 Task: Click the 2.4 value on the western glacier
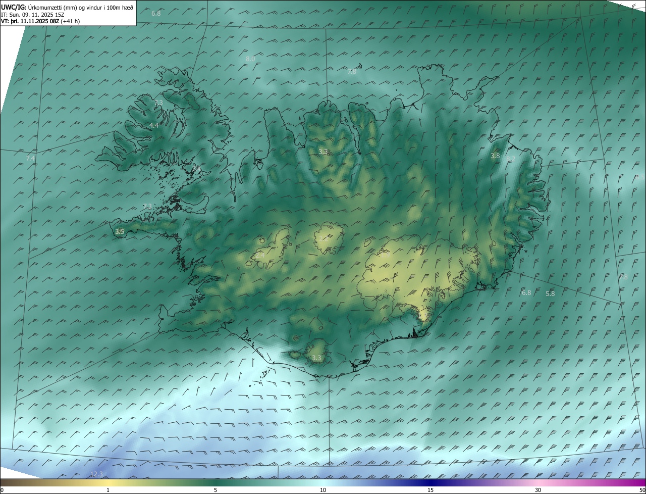coord(259,256)
